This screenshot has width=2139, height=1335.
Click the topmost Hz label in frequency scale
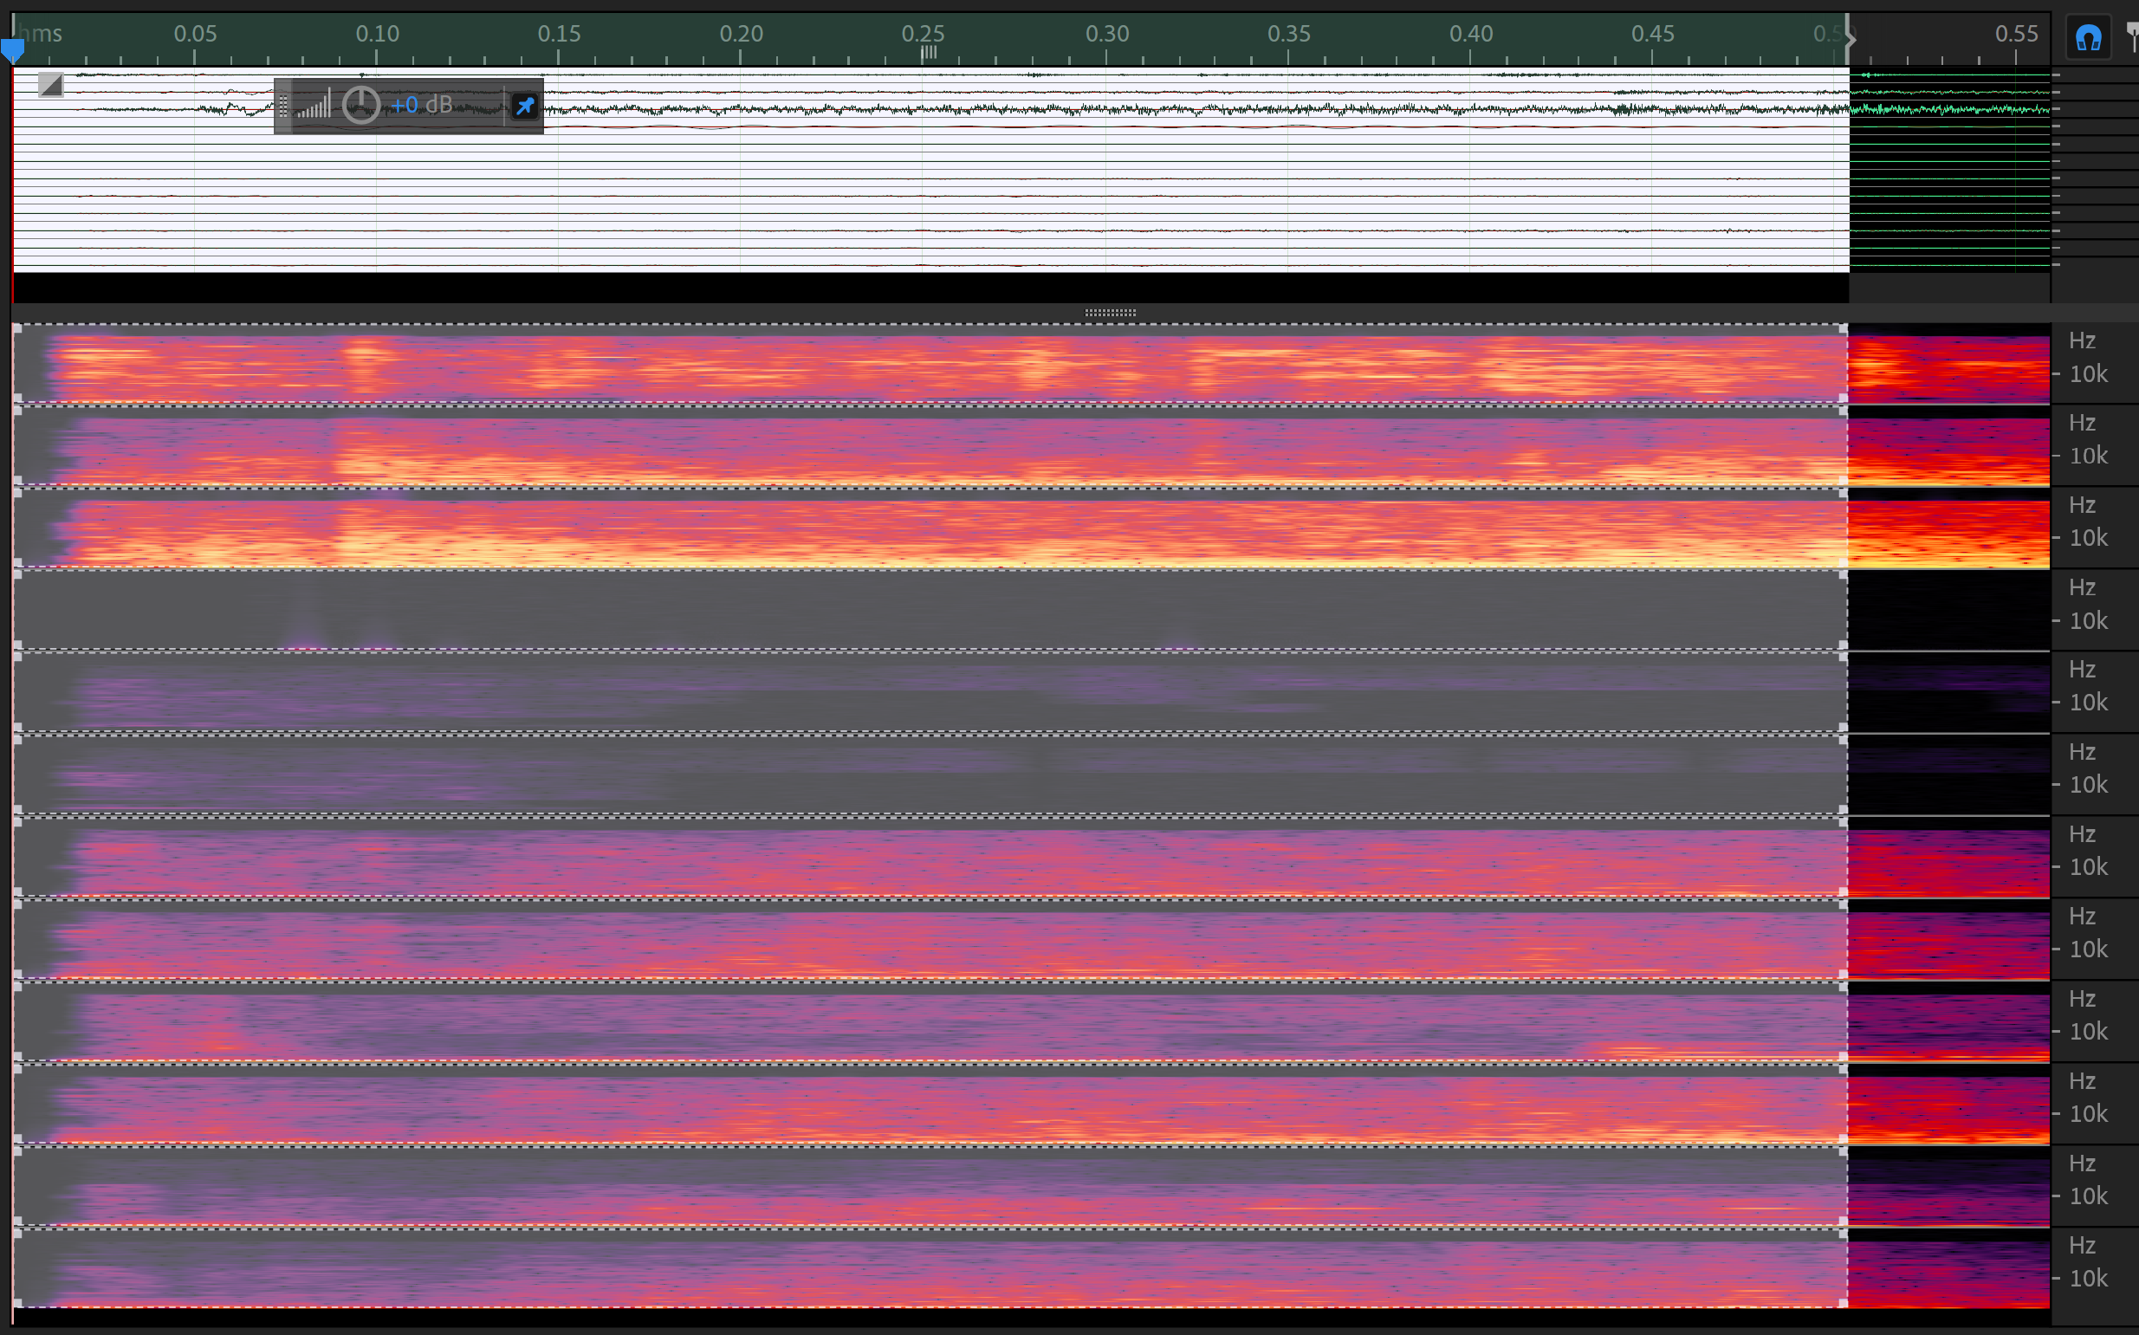pos(2082,340)
